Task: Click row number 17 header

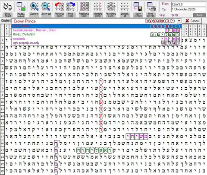Action: [x=3, y=150]
